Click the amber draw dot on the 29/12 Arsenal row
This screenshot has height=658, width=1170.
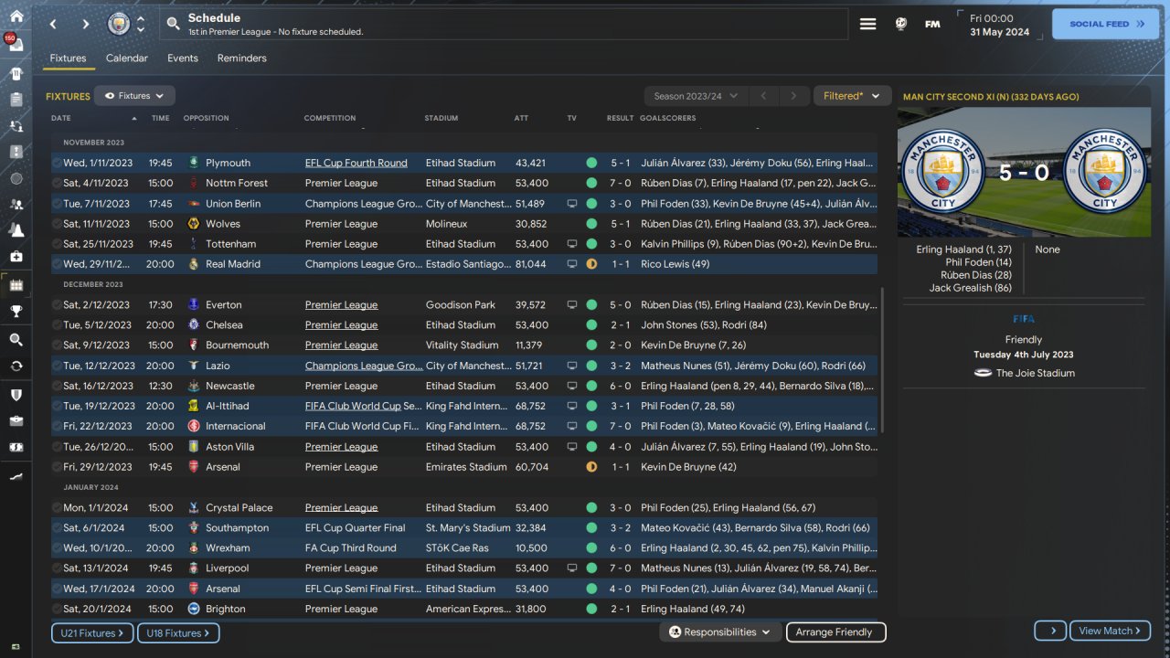[591, 467]
